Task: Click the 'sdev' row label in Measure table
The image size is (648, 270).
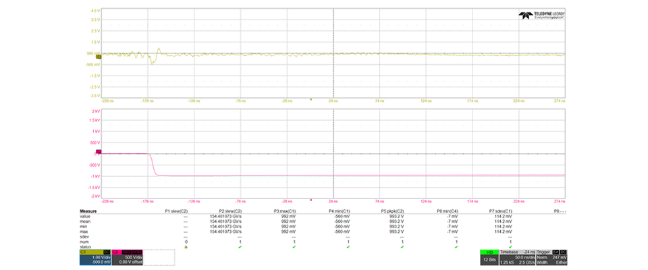Action: pos(84,236)
